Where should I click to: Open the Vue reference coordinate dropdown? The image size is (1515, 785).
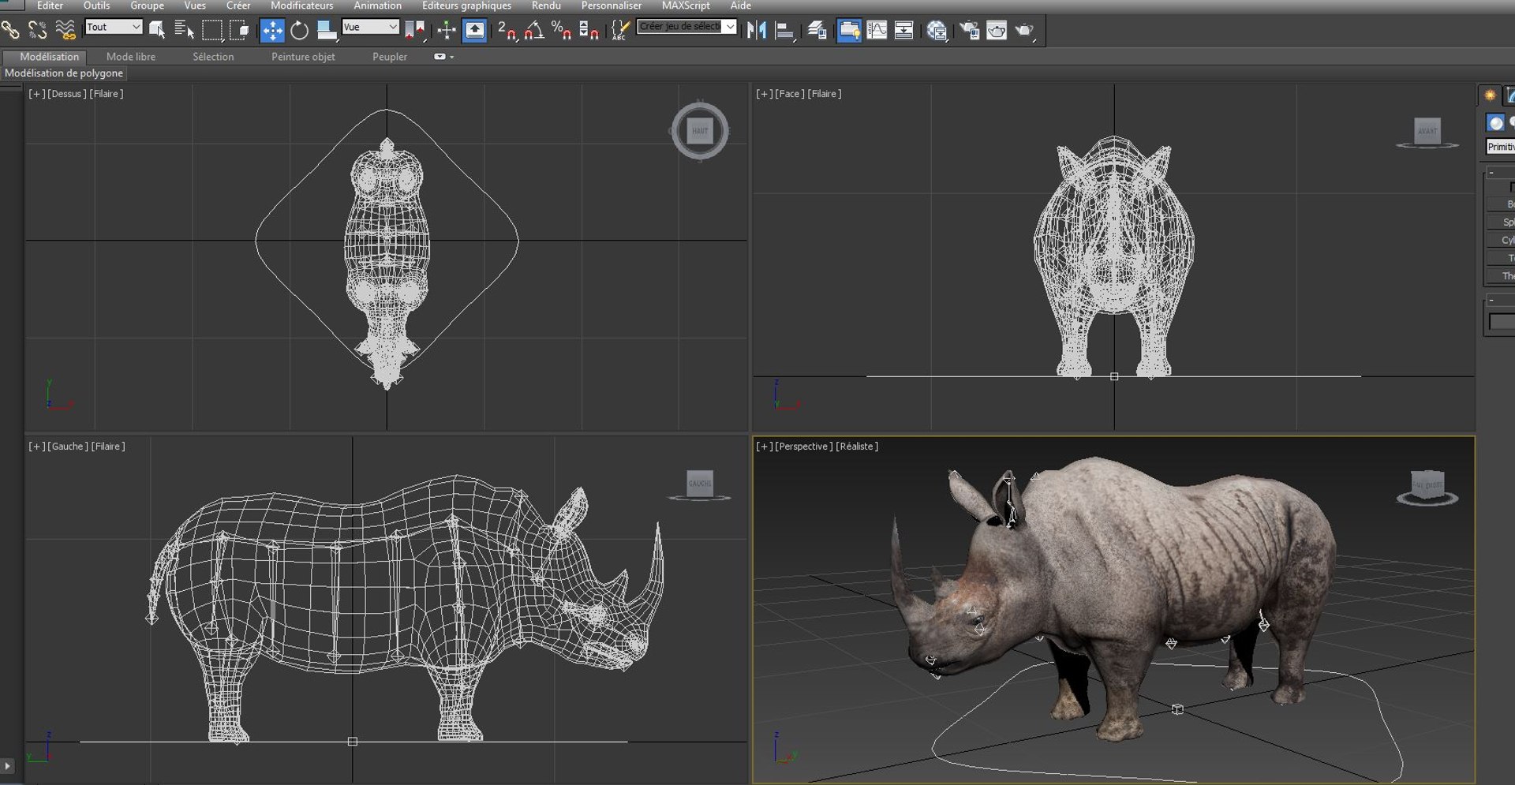pyautogui.click(x=371, y=27)
